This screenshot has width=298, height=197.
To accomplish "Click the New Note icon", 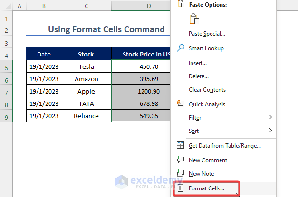I will (181, 174).
